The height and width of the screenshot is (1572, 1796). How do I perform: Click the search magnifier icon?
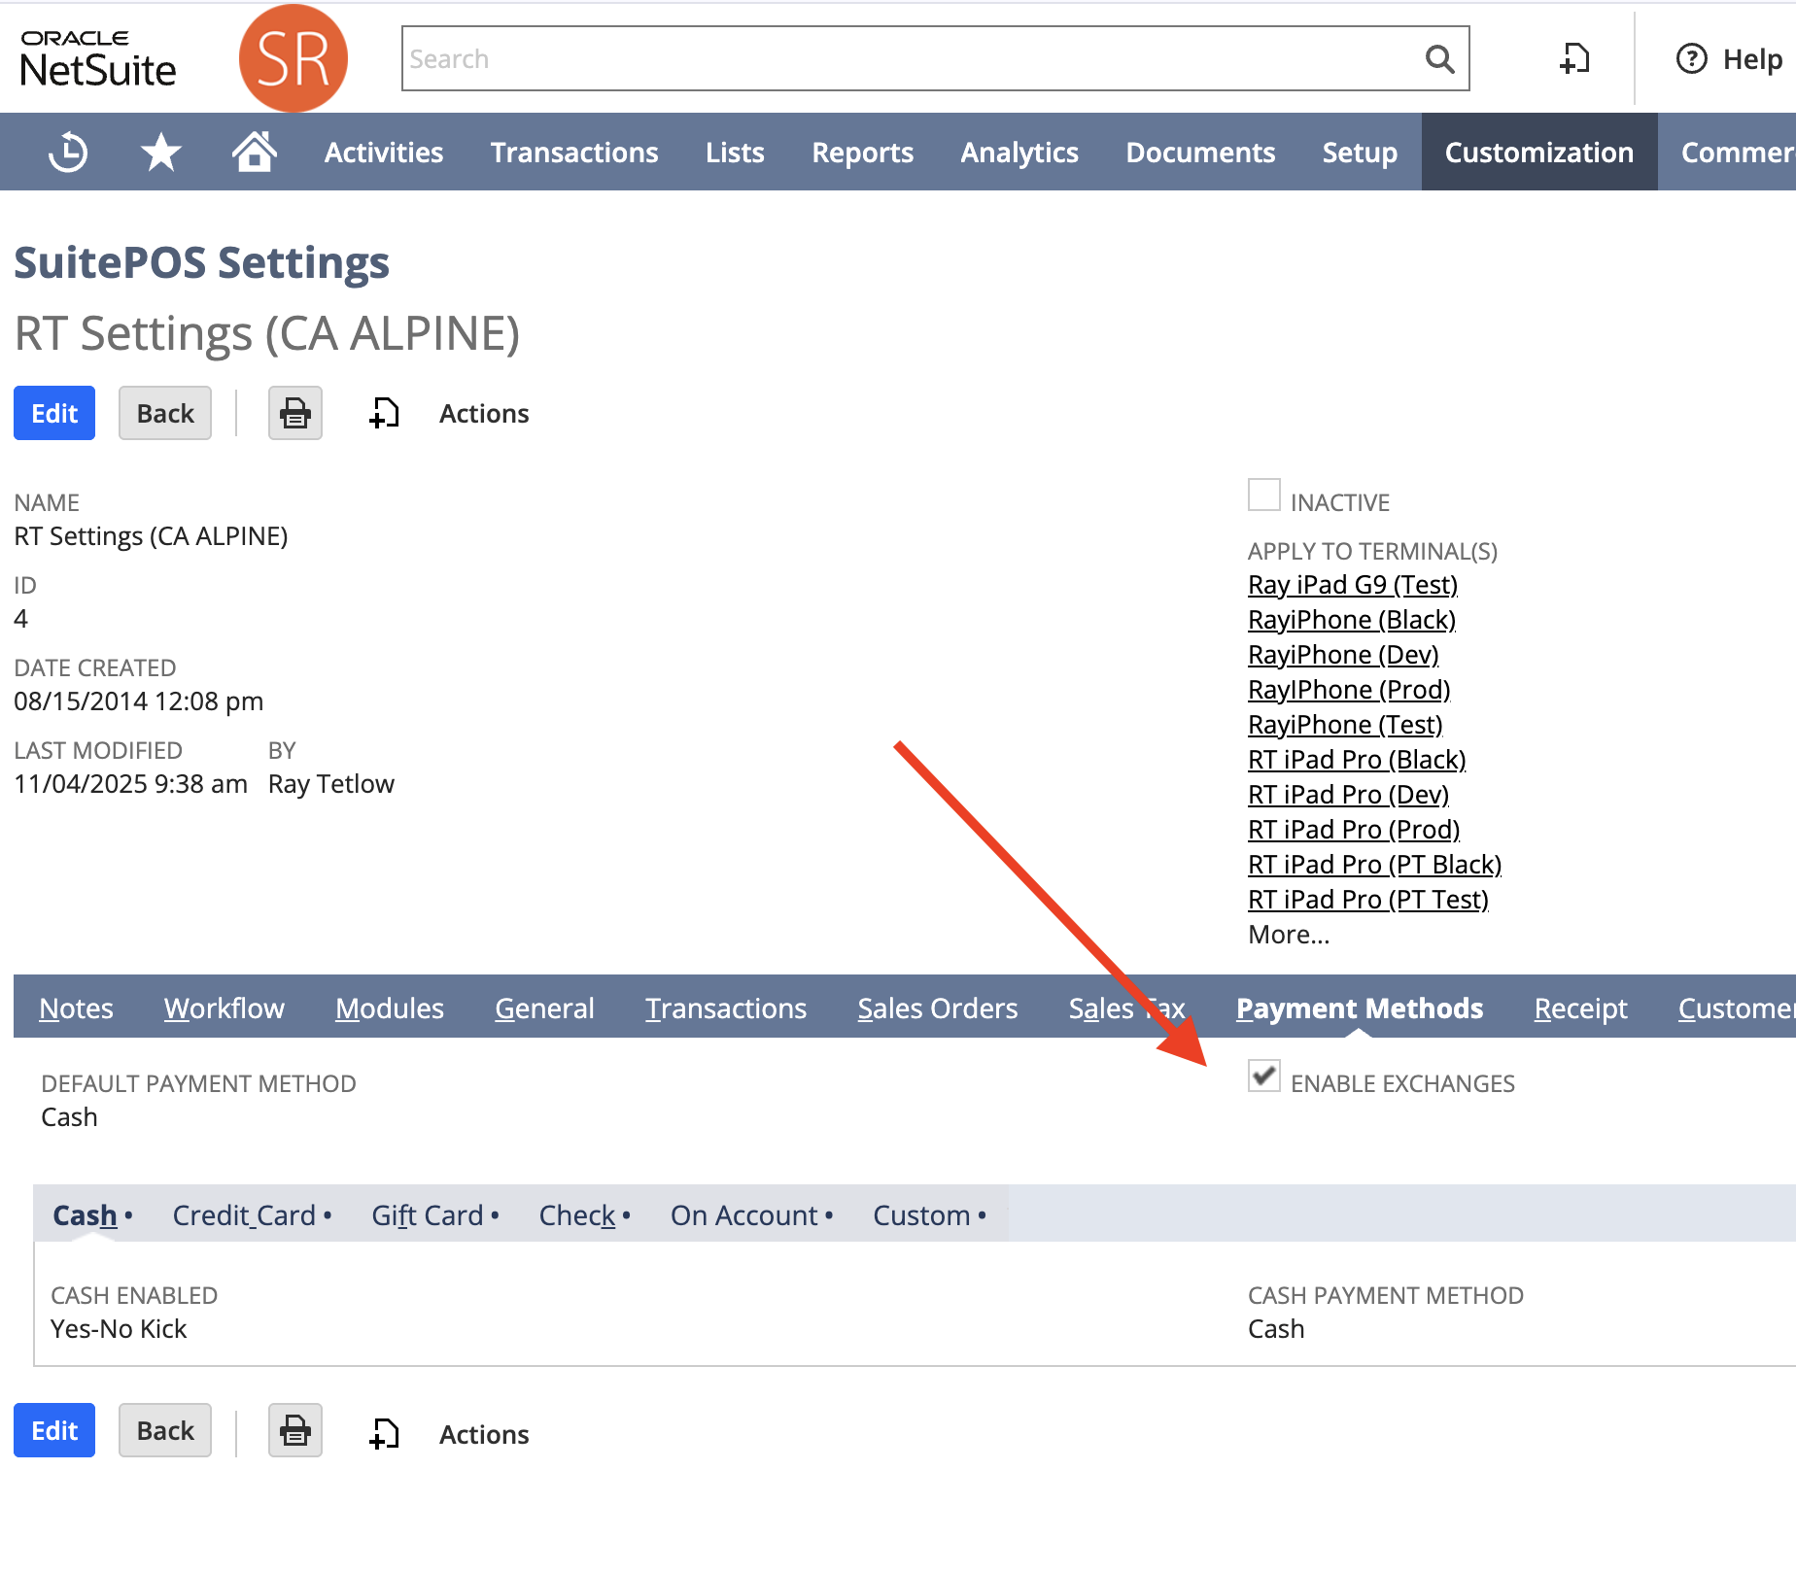point(1439,59)
